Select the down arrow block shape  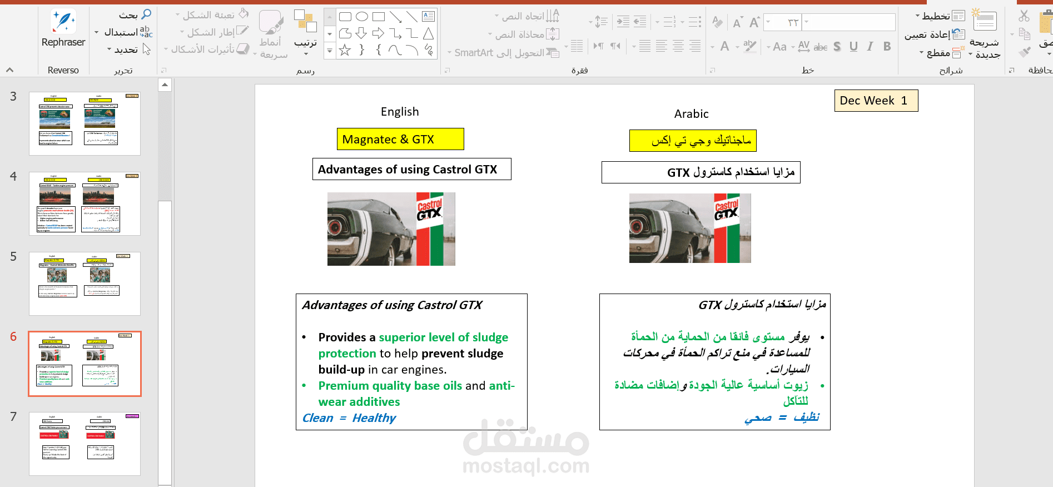pyautogui.click(x=361, y=33)
